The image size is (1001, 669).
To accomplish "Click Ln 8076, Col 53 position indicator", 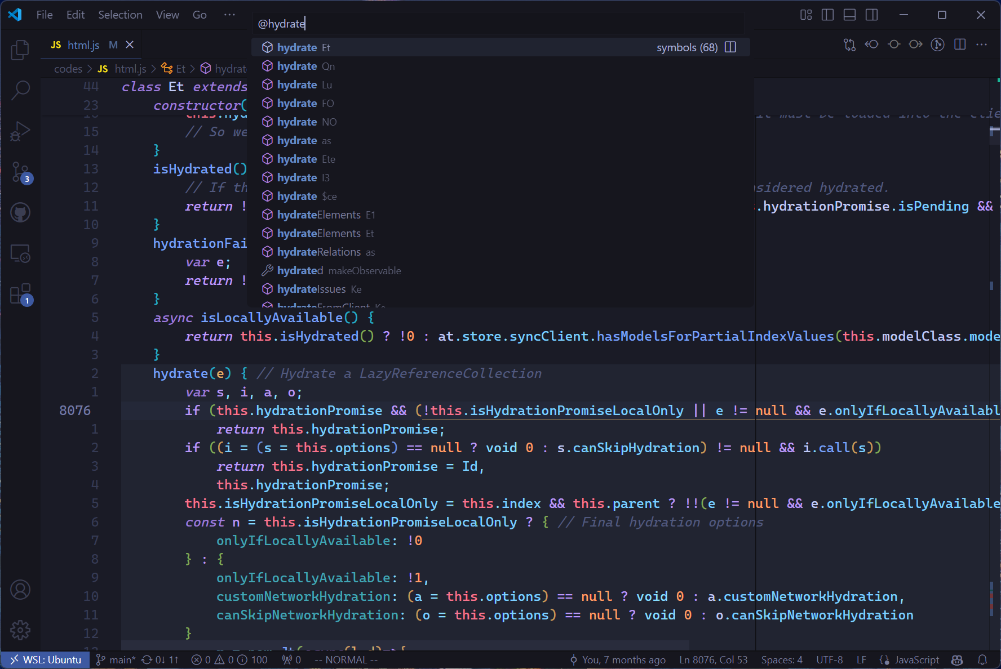I will coord(713,660).
